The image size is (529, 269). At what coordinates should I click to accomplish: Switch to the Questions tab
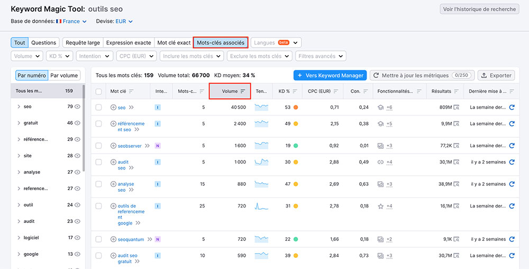tap(44, 42)
